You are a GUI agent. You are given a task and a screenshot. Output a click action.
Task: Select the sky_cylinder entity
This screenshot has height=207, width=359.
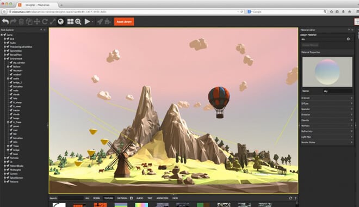pyautogui.click(x=19, y=63)
